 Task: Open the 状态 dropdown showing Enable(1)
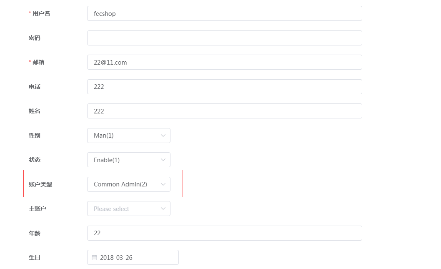(x=129, y=160)
